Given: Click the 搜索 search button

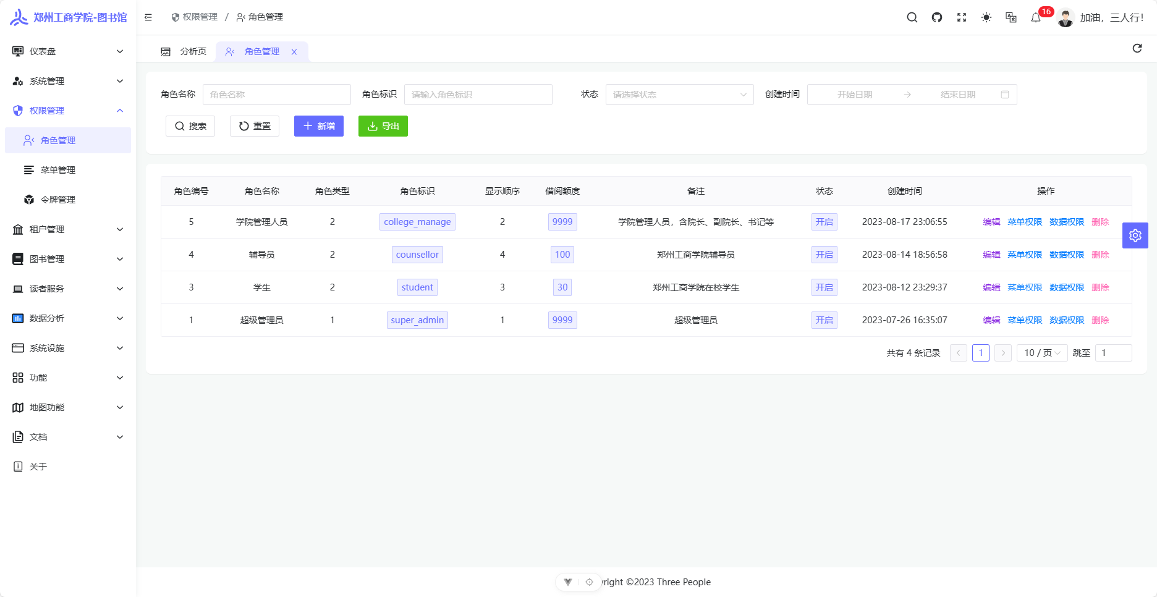Looking at the screenshot, I should (190, 126).
